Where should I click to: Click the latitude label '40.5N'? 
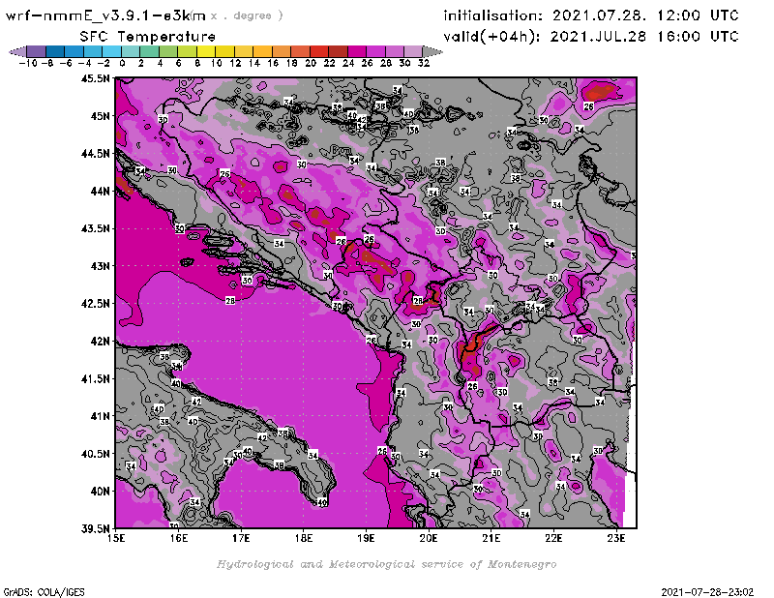tap(96, 454)
